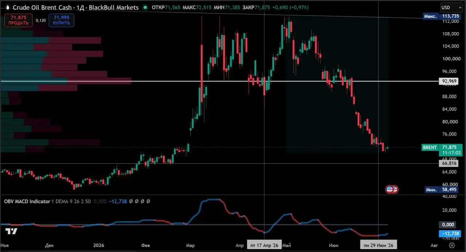
Task: Open the USD currency dropdown
Action: [x=450, y=7]
